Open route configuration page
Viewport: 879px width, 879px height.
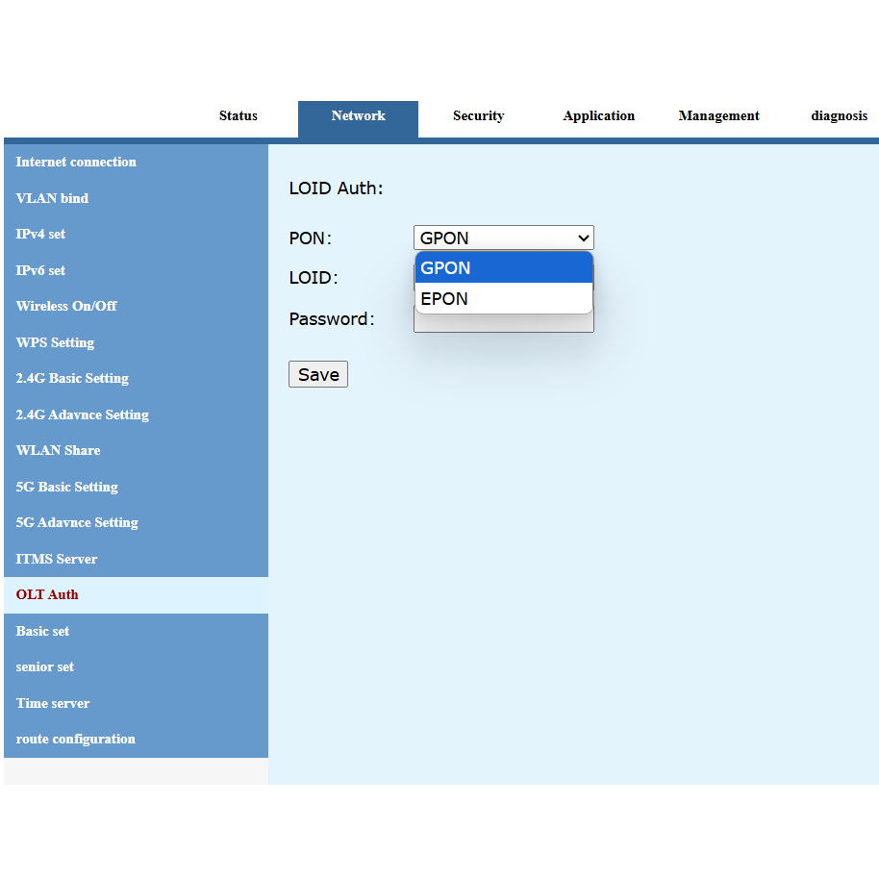click(x=75, y=740)
